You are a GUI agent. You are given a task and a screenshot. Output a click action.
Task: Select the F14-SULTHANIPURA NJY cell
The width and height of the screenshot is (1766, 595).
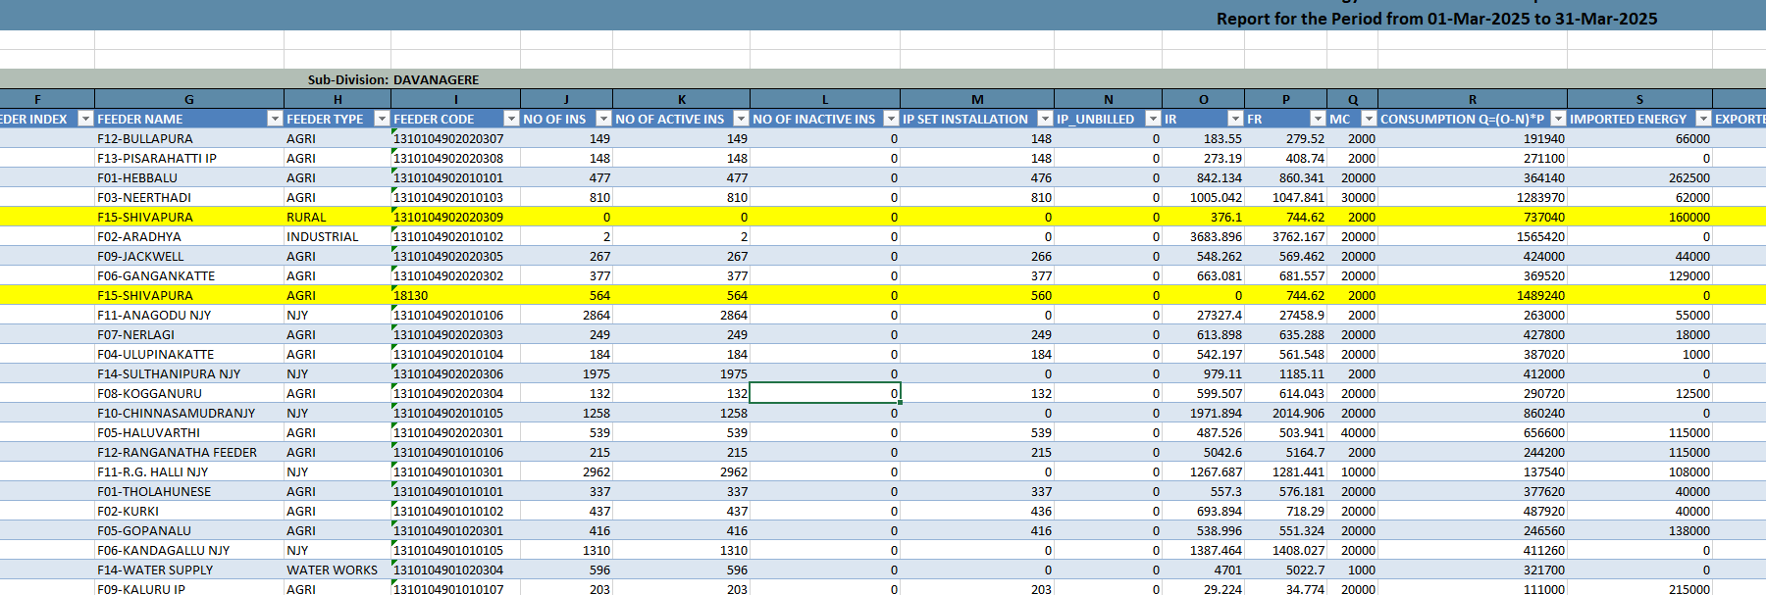(x=189, y=373)
